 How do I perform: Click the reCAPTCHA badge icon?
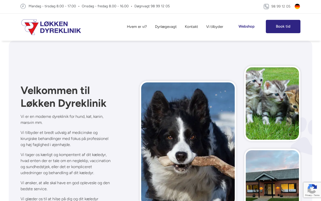pyautogui.click(x=312, y=189)
